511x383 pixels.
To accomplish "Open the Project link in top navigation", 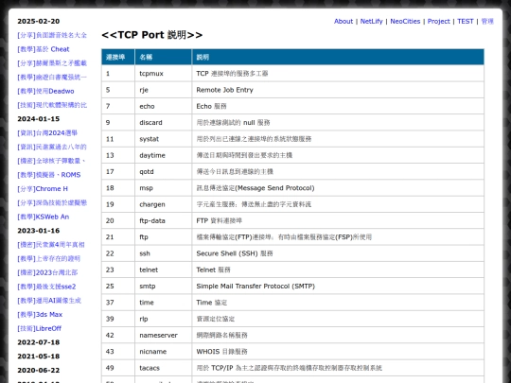I will point(438,21).
